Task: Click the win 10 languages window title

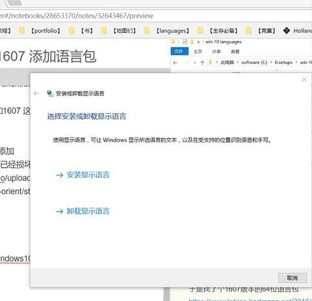Action: pyautogui.click(x=224, y=42)
